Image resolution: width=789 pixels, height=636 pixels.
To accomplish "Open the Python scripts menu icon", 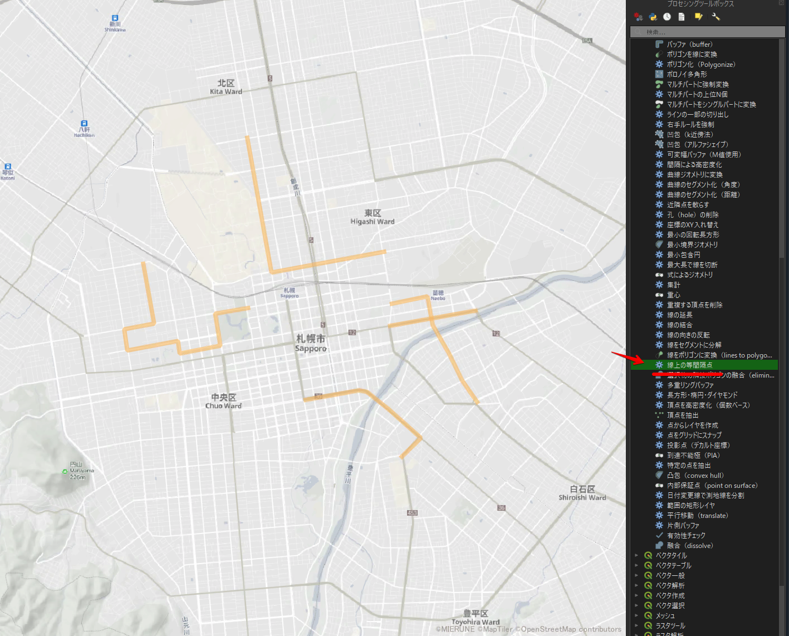I will [x=653, y=17].
